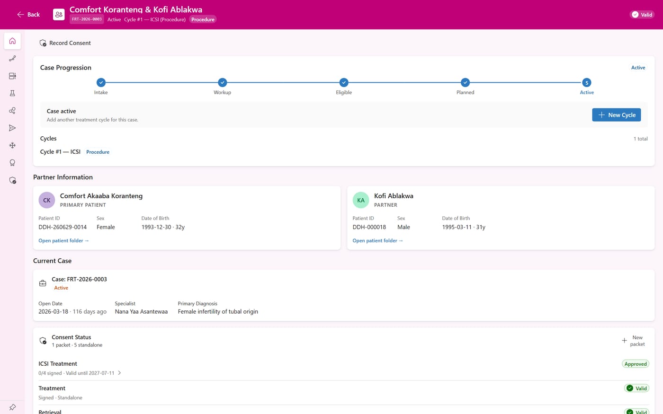Open the Home icon in sidebar
The width and height of the screenshot is (663, 414).
(x=12, y=41)
